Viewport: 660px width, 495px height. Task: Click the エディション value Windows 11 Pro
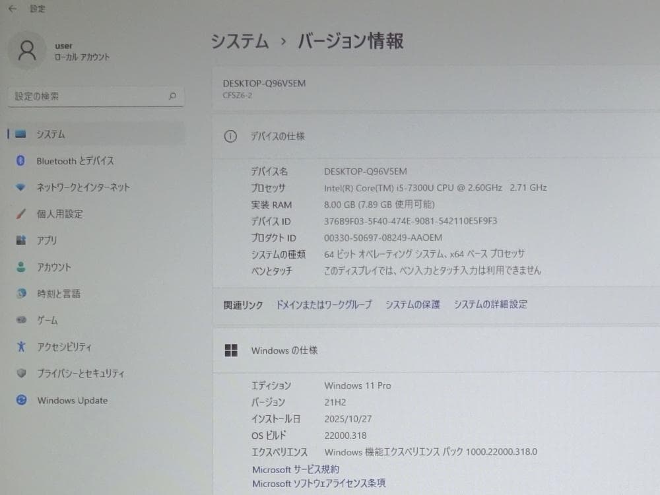pyautogui.click(x=358, y=385)
